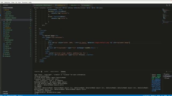The width and height of the screenshot is (172, 96).
Task: Create a new terminal with plus icon
Action: click(166, 72)
